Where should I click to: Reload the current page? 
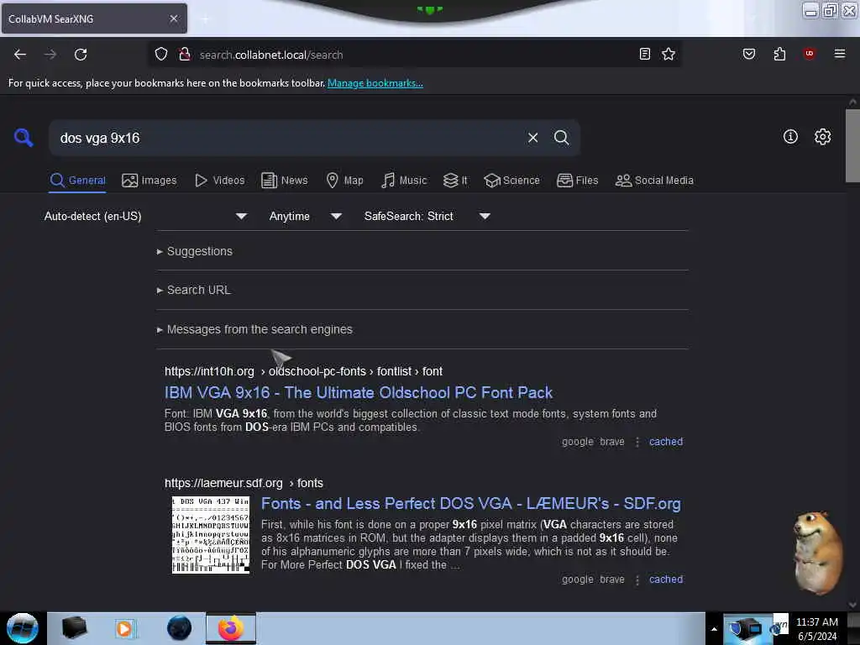click(81, 55)
